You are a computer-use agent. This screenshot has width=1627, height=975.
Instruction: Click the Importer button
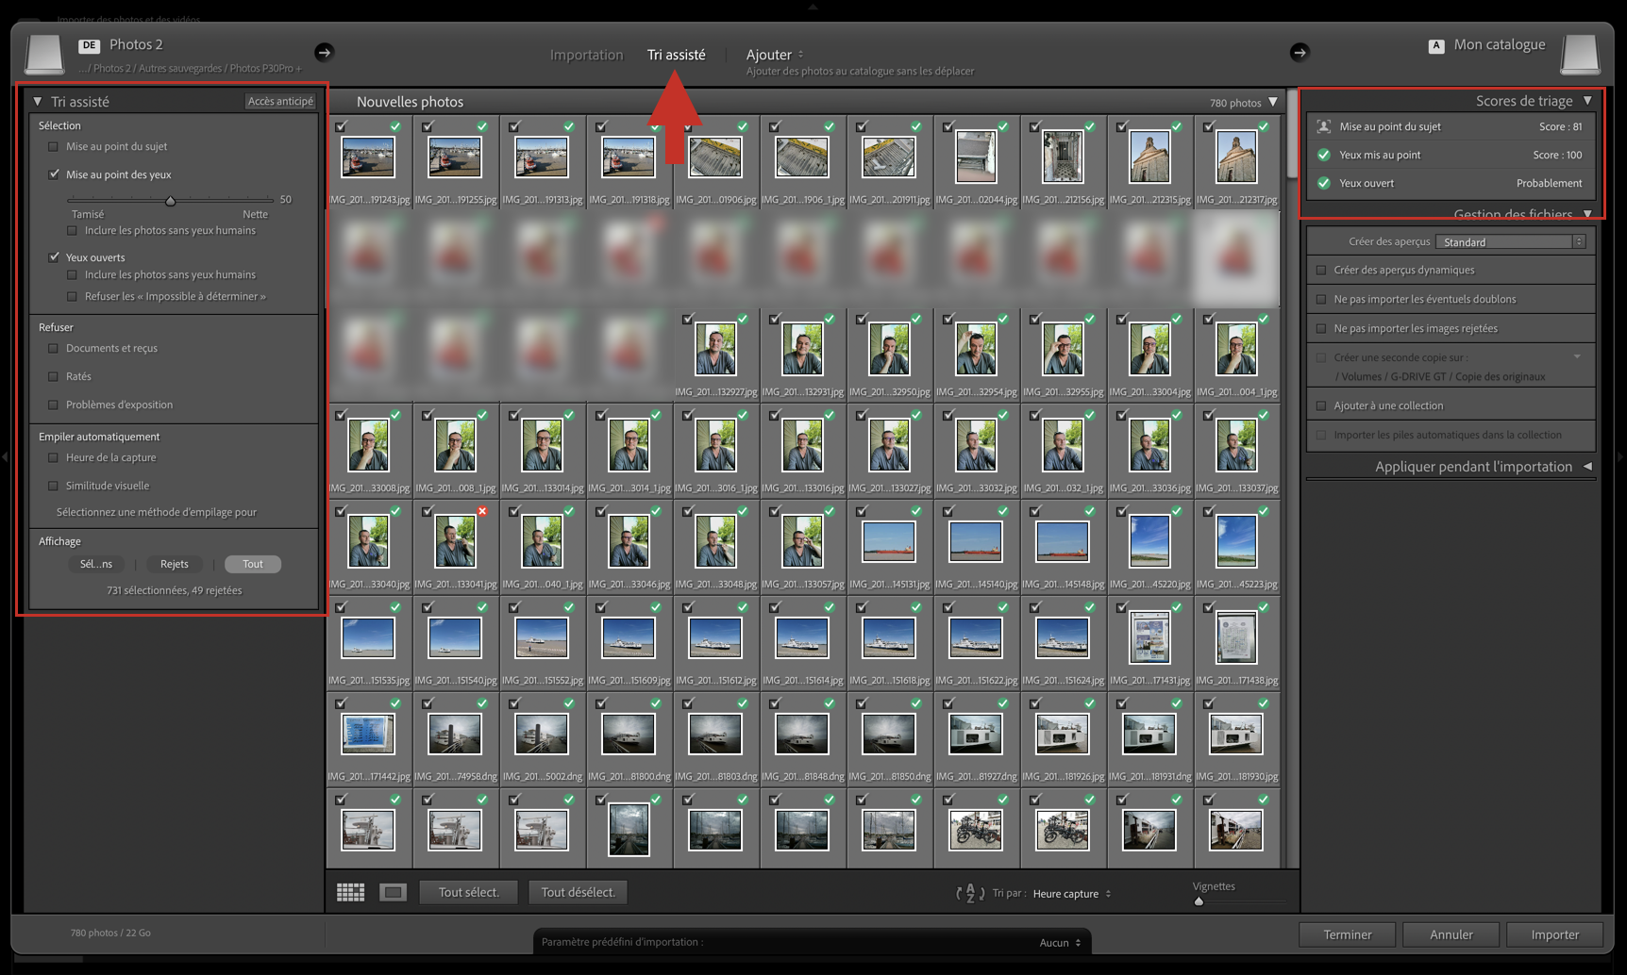coord(1554,934)
